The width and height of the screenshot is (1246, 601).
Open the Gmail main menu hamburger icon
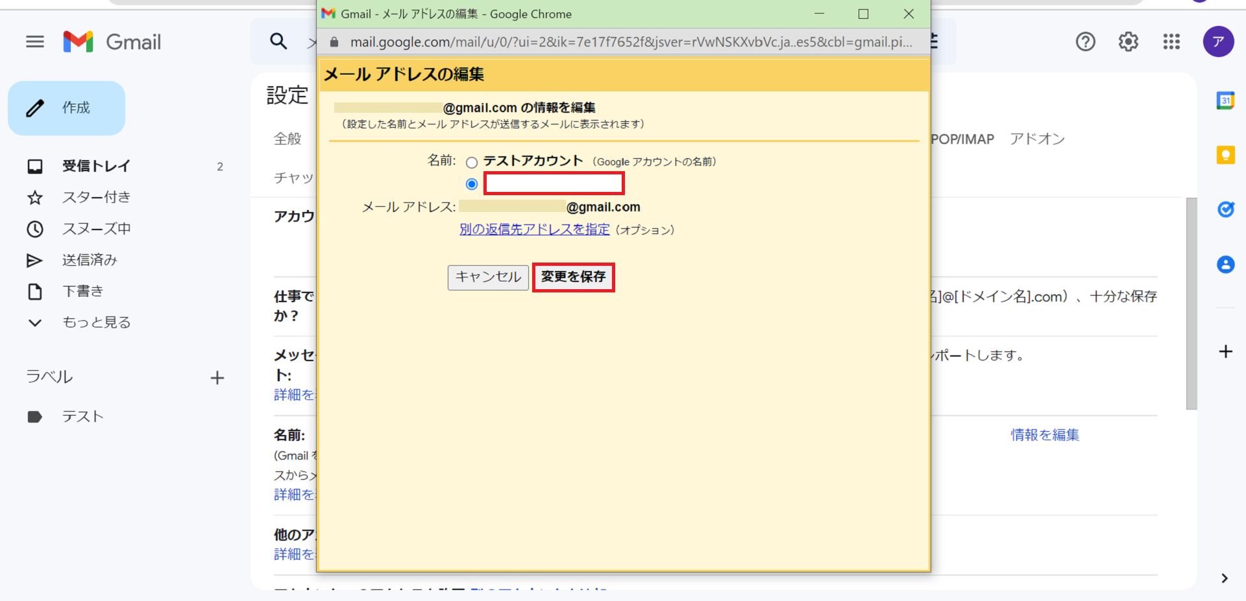(35, 42)
